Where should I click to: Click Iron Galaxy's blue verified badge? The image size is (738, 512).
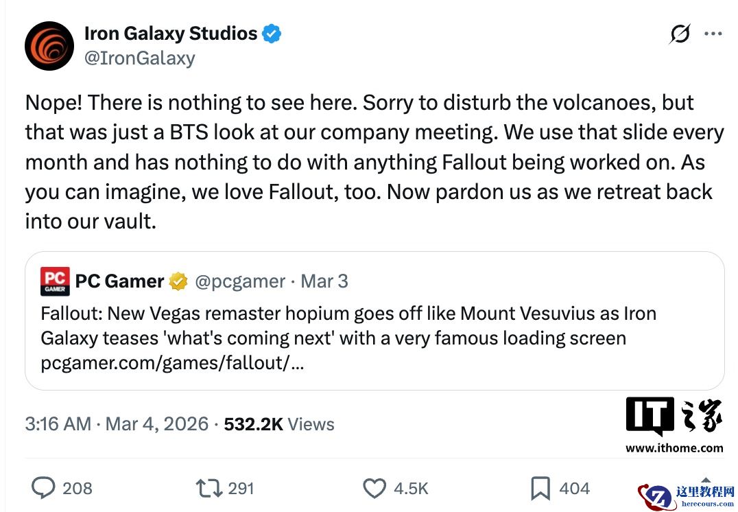pos(272,33)
